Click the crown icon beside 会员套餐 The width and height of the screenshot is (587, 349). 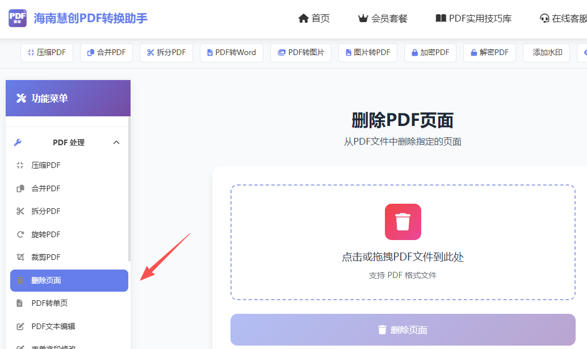(363, 18)
